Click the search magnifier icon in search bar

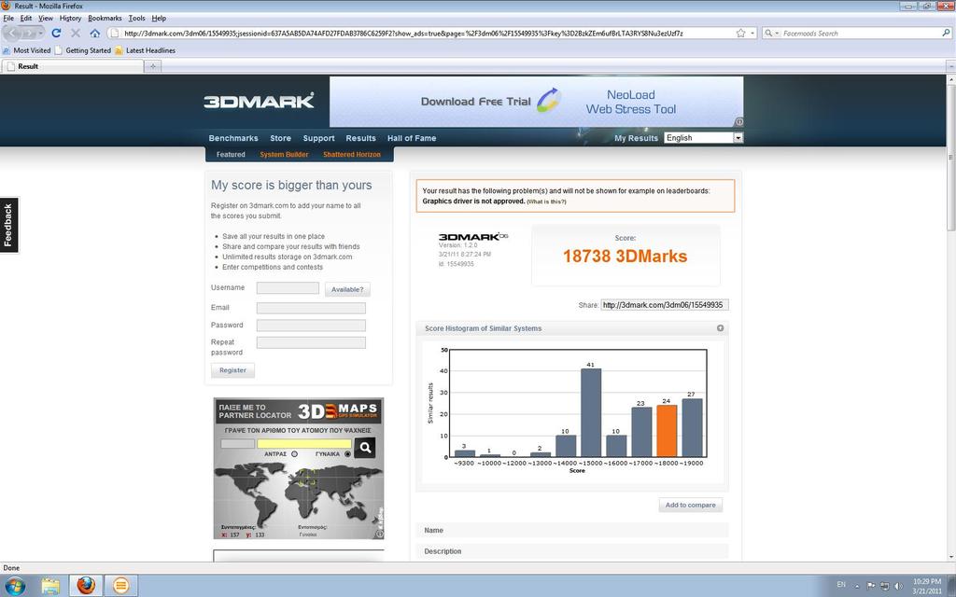pyautogui.click(x=946, y=33)
